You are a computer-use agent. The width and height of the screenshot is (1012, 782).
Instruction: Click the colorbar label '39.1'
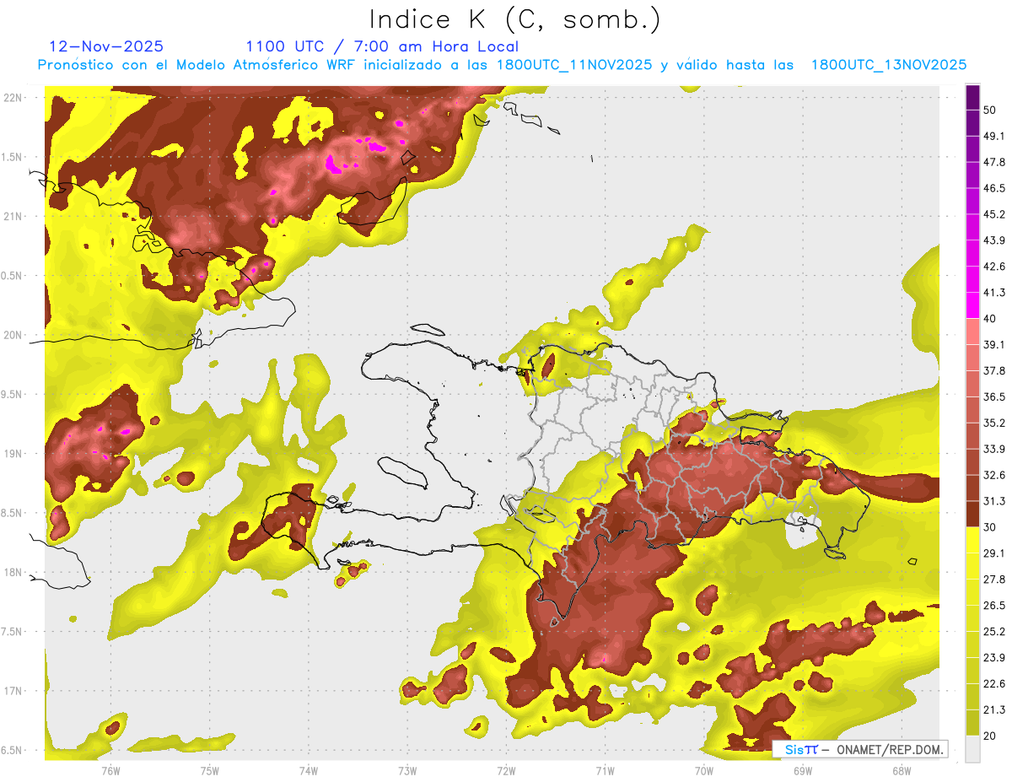click(994, 344)
